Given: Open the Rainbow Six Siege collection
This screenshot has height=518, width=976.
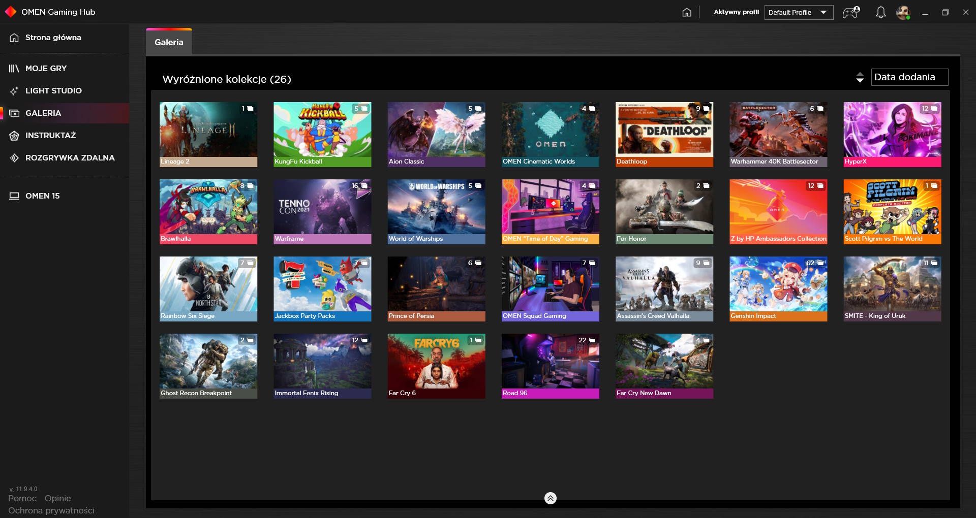Looking at the screenshot, I should point(208,289).
